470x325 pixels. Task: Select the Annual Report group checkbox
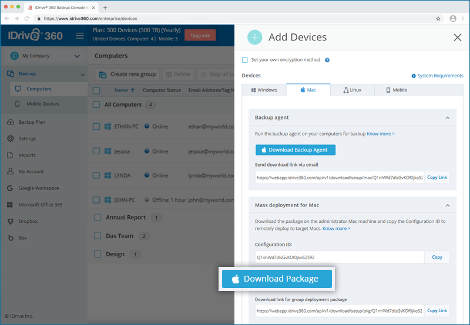tap(98, 217)
